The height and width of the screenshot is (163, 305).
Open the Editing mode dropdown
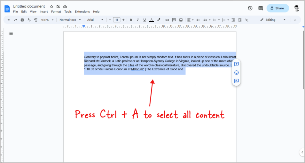pyautogui.click(x=273, y=20)
